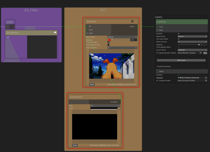The width and height of the screenshot is (210, 152).
Task: Click the LayerNode Input port
Action: coord(157,27)
